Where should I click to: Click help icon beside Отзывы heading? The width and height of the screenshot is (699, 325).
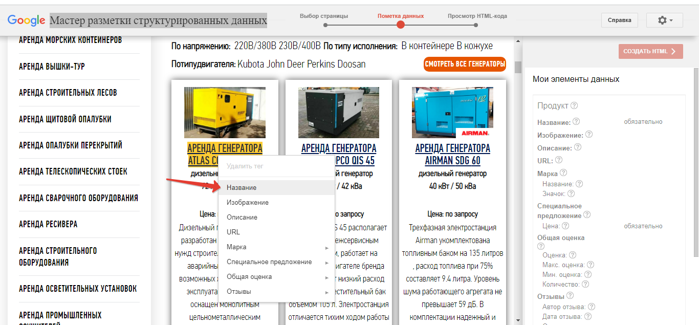pos(571,296)
